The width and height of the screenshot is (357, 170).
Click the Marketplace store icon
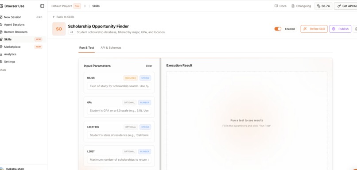[x=1, y=47]
